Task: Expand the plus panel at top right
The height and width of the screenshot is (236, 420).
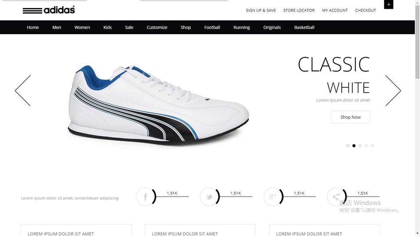Action: [388, 4]
